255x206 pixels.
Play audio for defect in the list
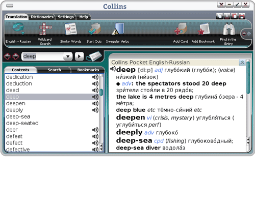point(95,143)
